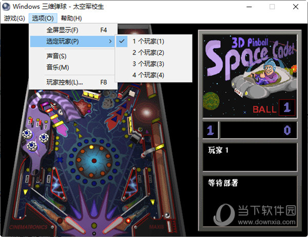Click the bottom white bumper in purple area
Image resolution: width=308 pixels, height=237 pixels.
coord(32,146)
